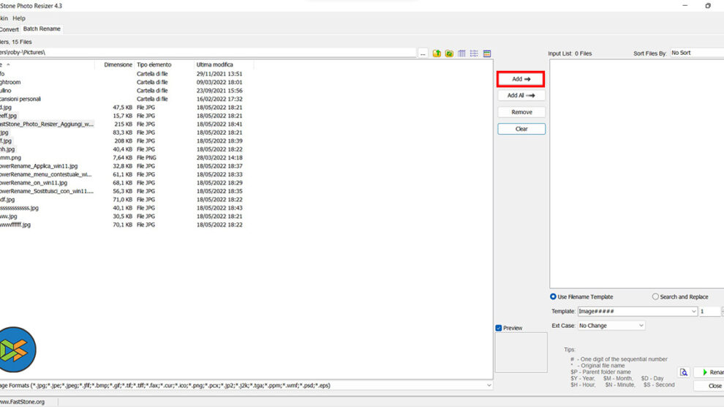
Task: Switch to details view icon
Action: pyautogui.click(x=474, y=53)
